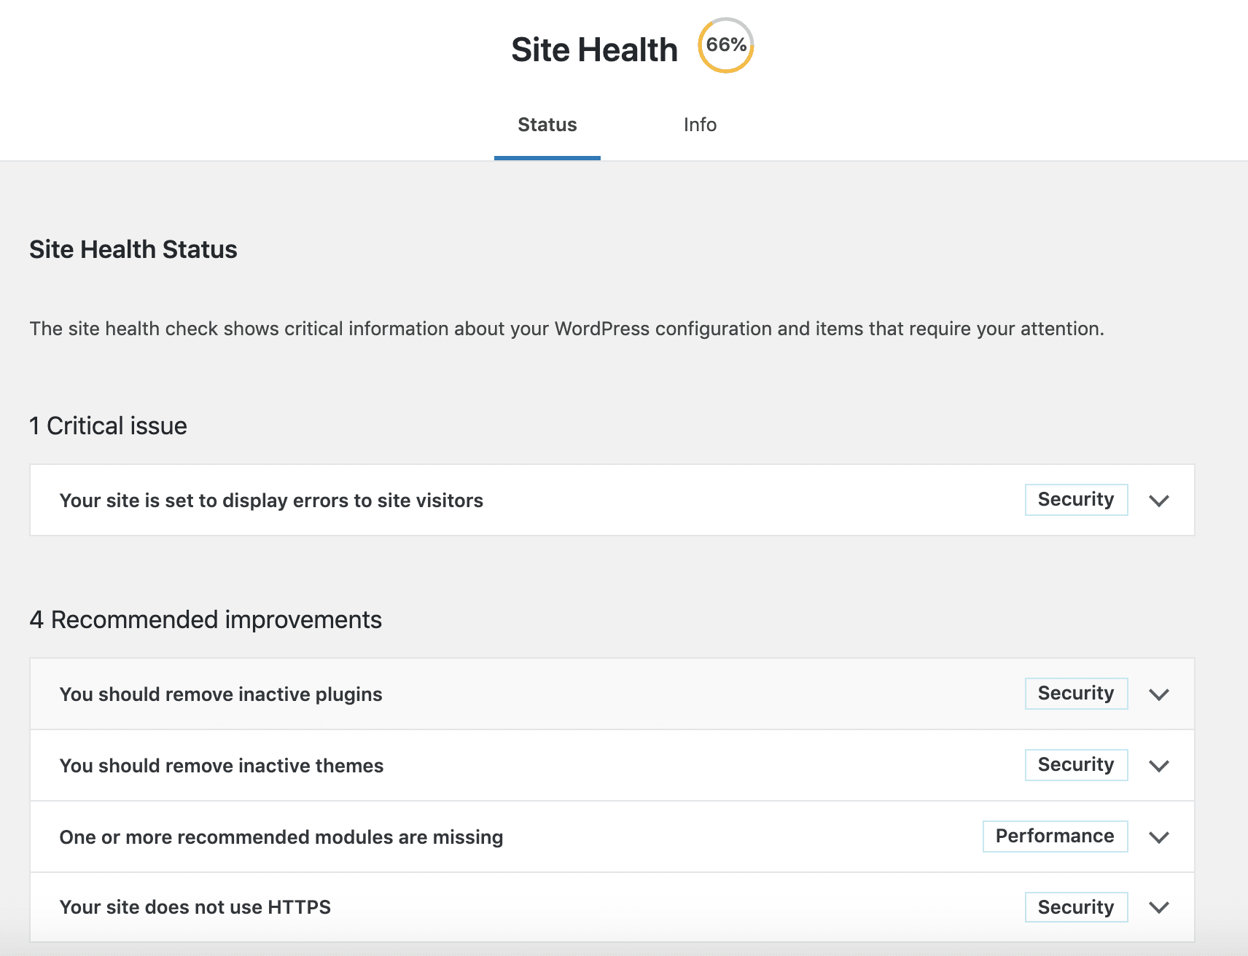The height and width of the screenshot is (956, 1248).
Task: Click the Performance badge on missing modules
Action: [x=1055, y=836]
